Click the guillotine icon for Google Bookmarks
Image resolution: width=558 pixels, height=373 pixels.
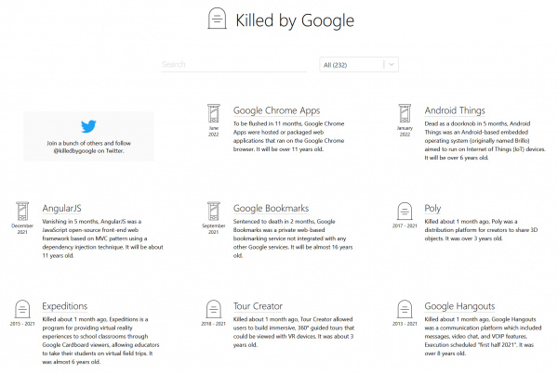(x=214, y=212)
